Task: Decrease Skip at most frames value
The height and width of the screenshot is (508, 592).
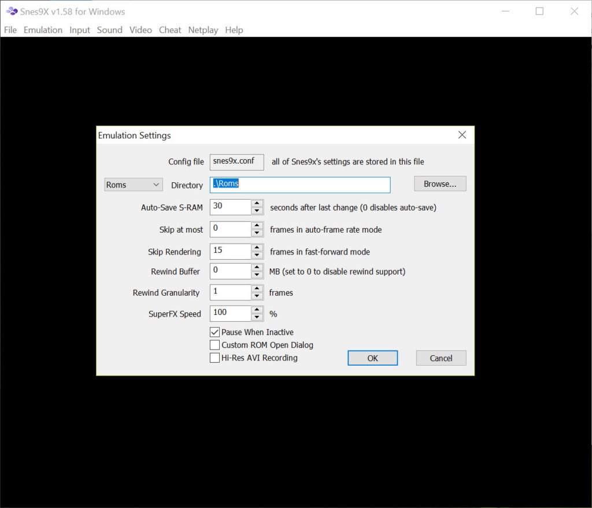Action: (x=257, y=233)
